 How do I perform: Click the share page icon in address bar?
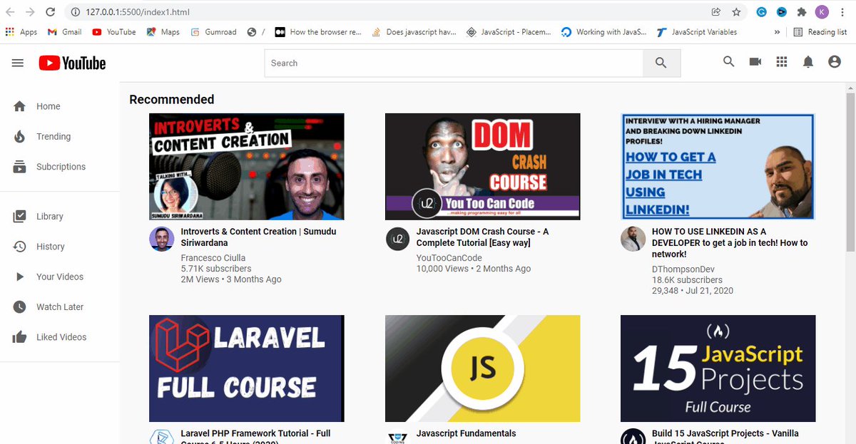[715, 12]
